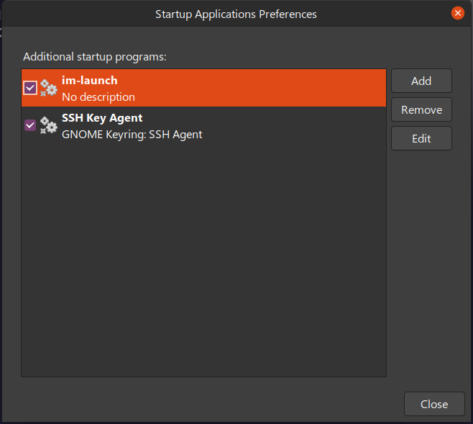Click the "Startup Applications Preferences" title bar

[x=236, y=14]
